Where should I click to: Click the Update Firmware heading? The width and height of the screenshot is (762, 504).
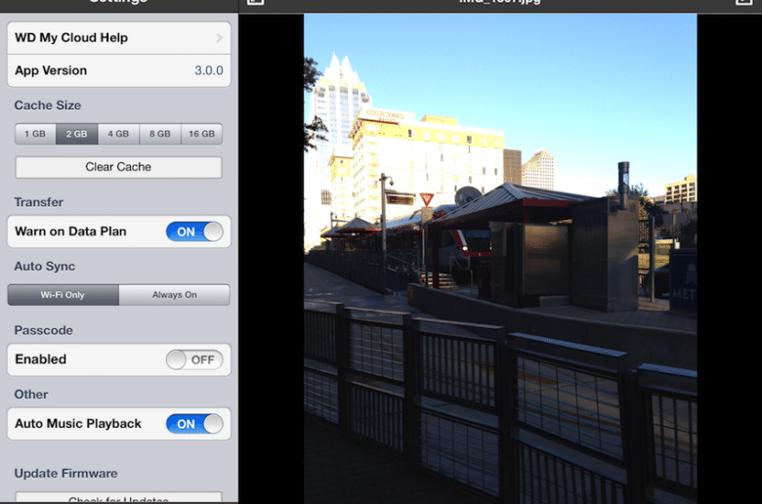[x=66, y=474]
